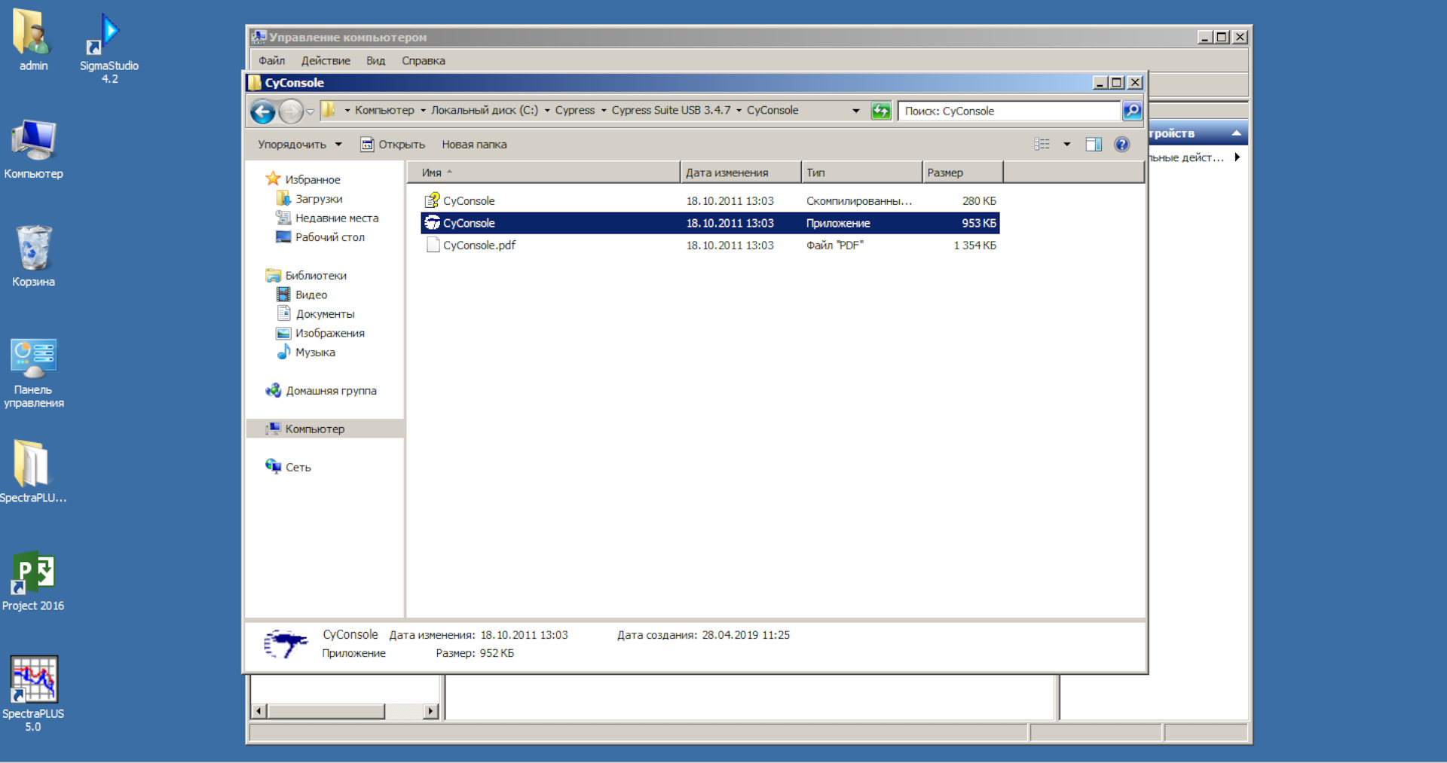Open the Упорядочить dropdown
The width and height of the screenshot is (1447, 763).
click(299, 144)
